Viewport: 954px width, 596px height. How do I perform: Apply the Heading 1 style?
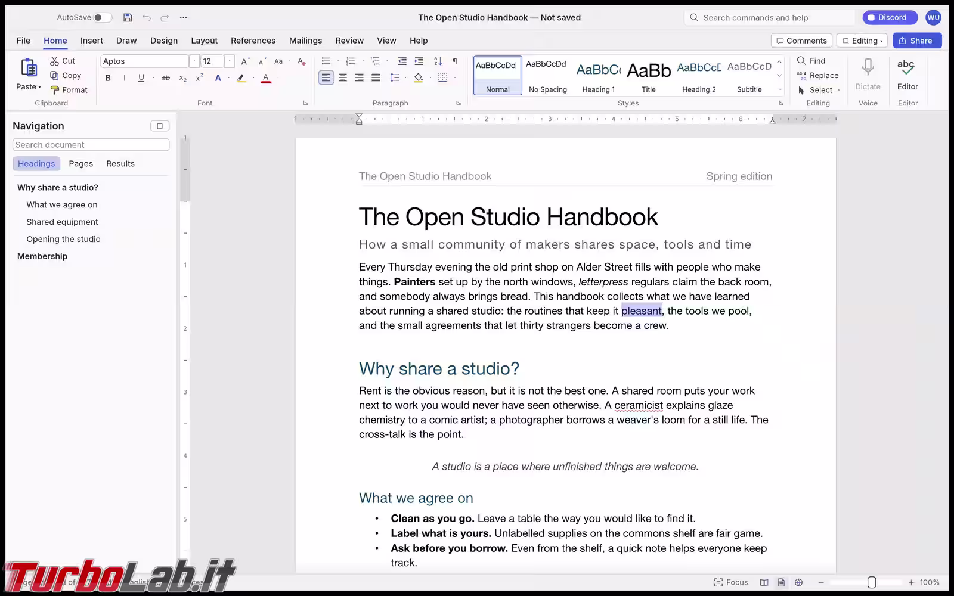598,76
